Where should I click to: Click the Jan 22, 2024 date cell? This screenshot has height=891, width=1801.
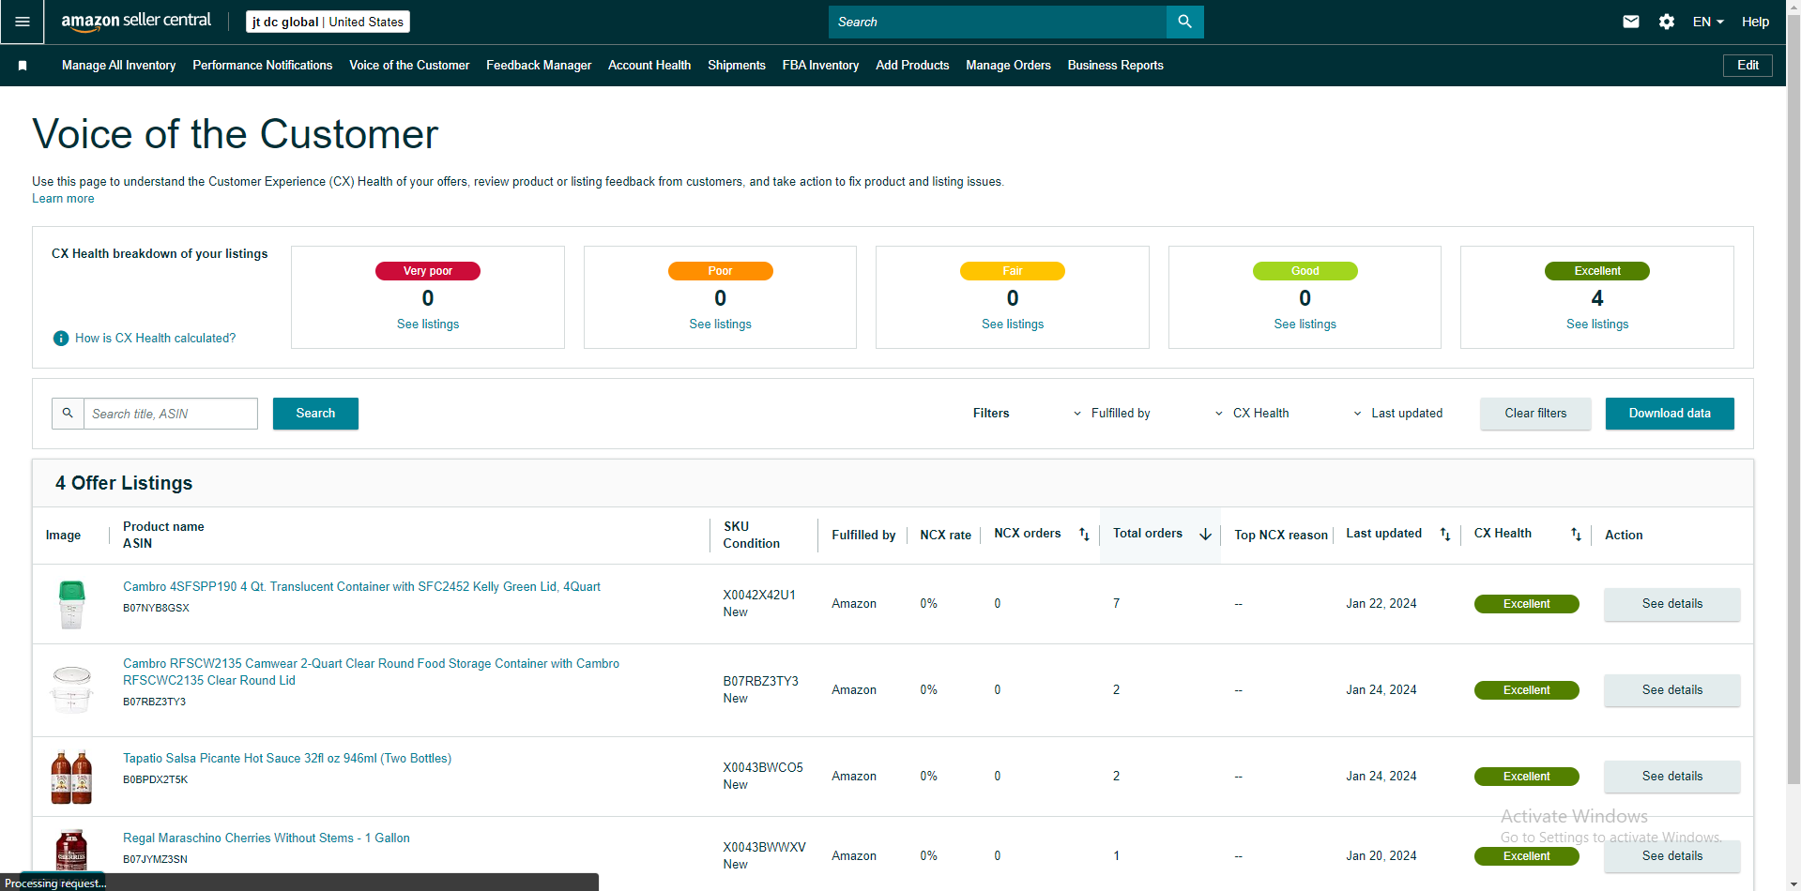point(1381,604)
